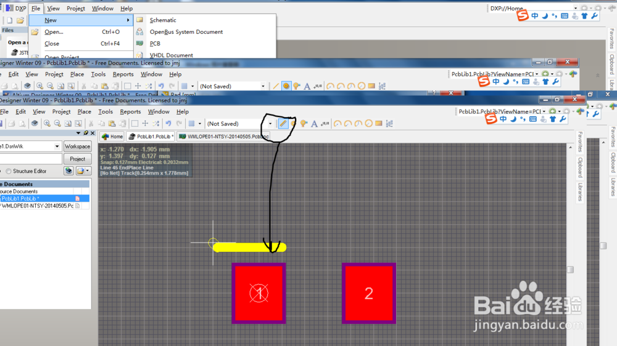Screen dimensions: 617x346
Task: Open the DXP menu in top window
Action: tap(16, 8)
